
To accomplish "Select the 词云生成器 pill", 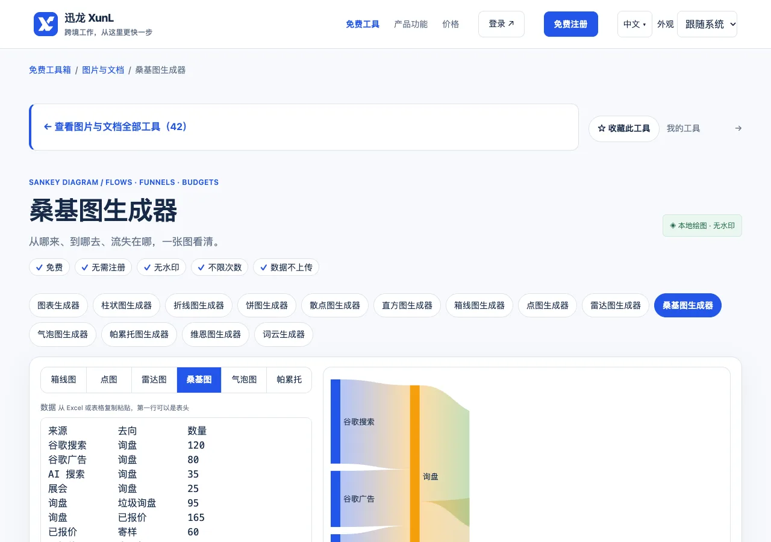I will [284, 334].
